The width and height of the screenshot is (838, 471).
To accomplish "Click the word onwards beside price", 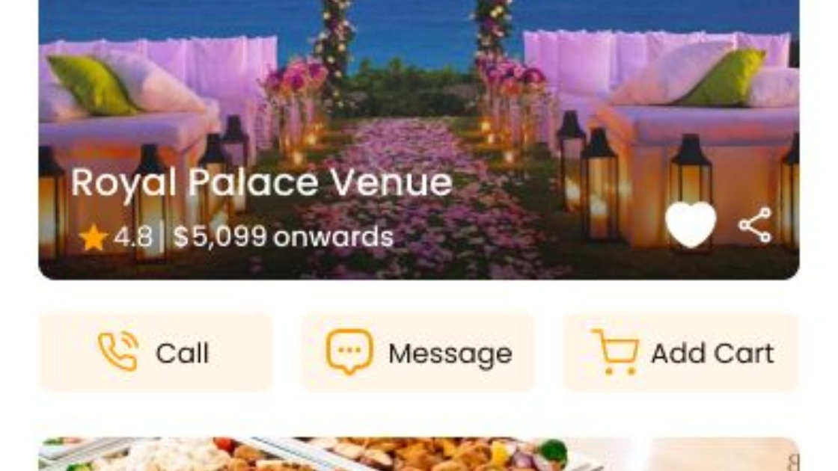I will coord(334,237).
